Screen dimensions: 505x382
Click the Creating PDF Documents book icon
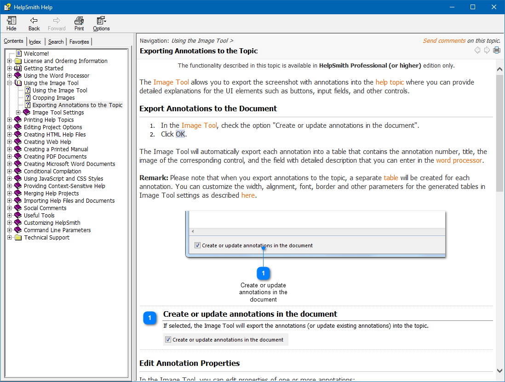pos(18,156)
